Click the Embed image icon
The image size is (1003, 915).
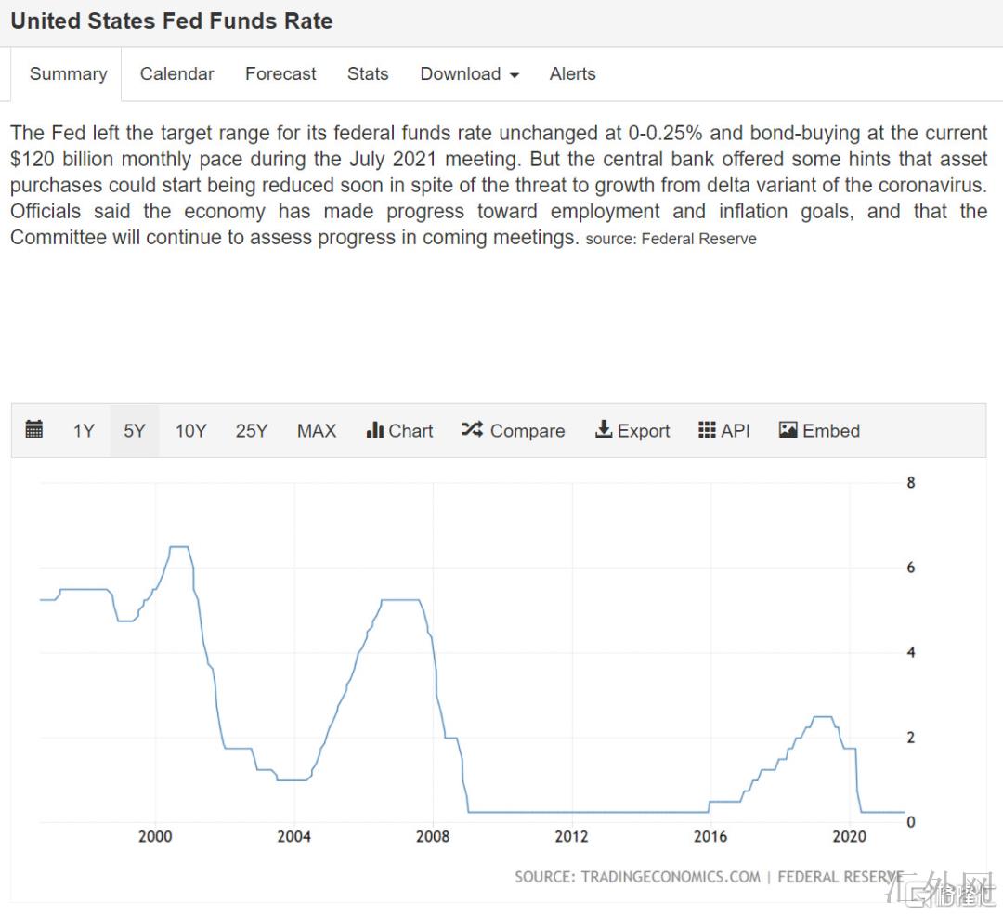click(x=788, y=430)
